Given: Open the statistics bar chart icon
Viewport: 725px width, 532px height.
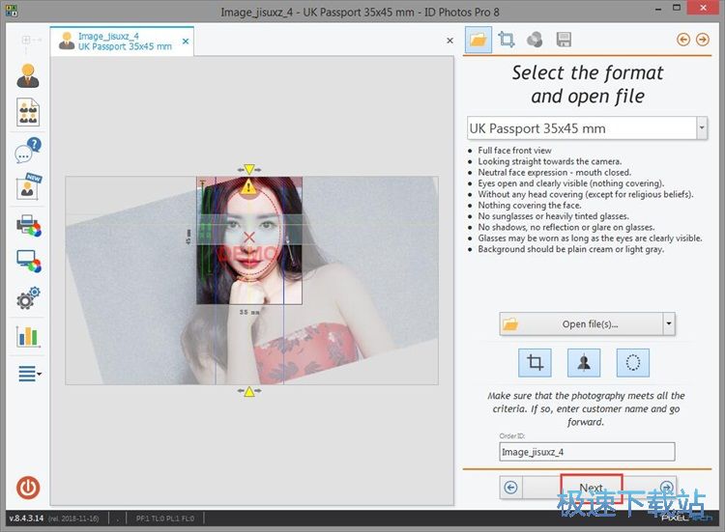Looking at the screenshot, I should click(28, 336).
